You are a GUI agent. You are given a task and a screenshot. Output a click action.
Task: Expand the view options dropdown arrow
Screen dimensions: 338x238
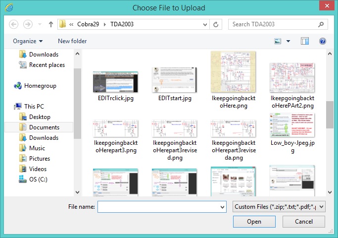tap(288, 41)
